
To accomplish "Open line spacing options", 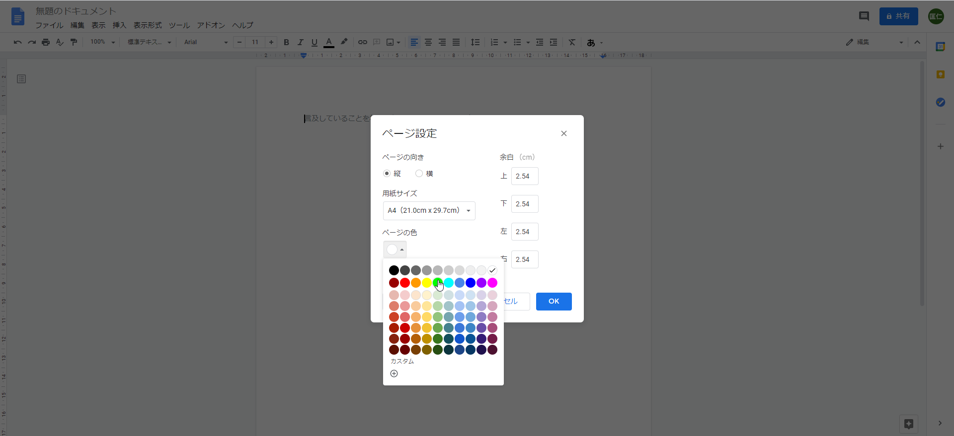I will coord(475,42).
